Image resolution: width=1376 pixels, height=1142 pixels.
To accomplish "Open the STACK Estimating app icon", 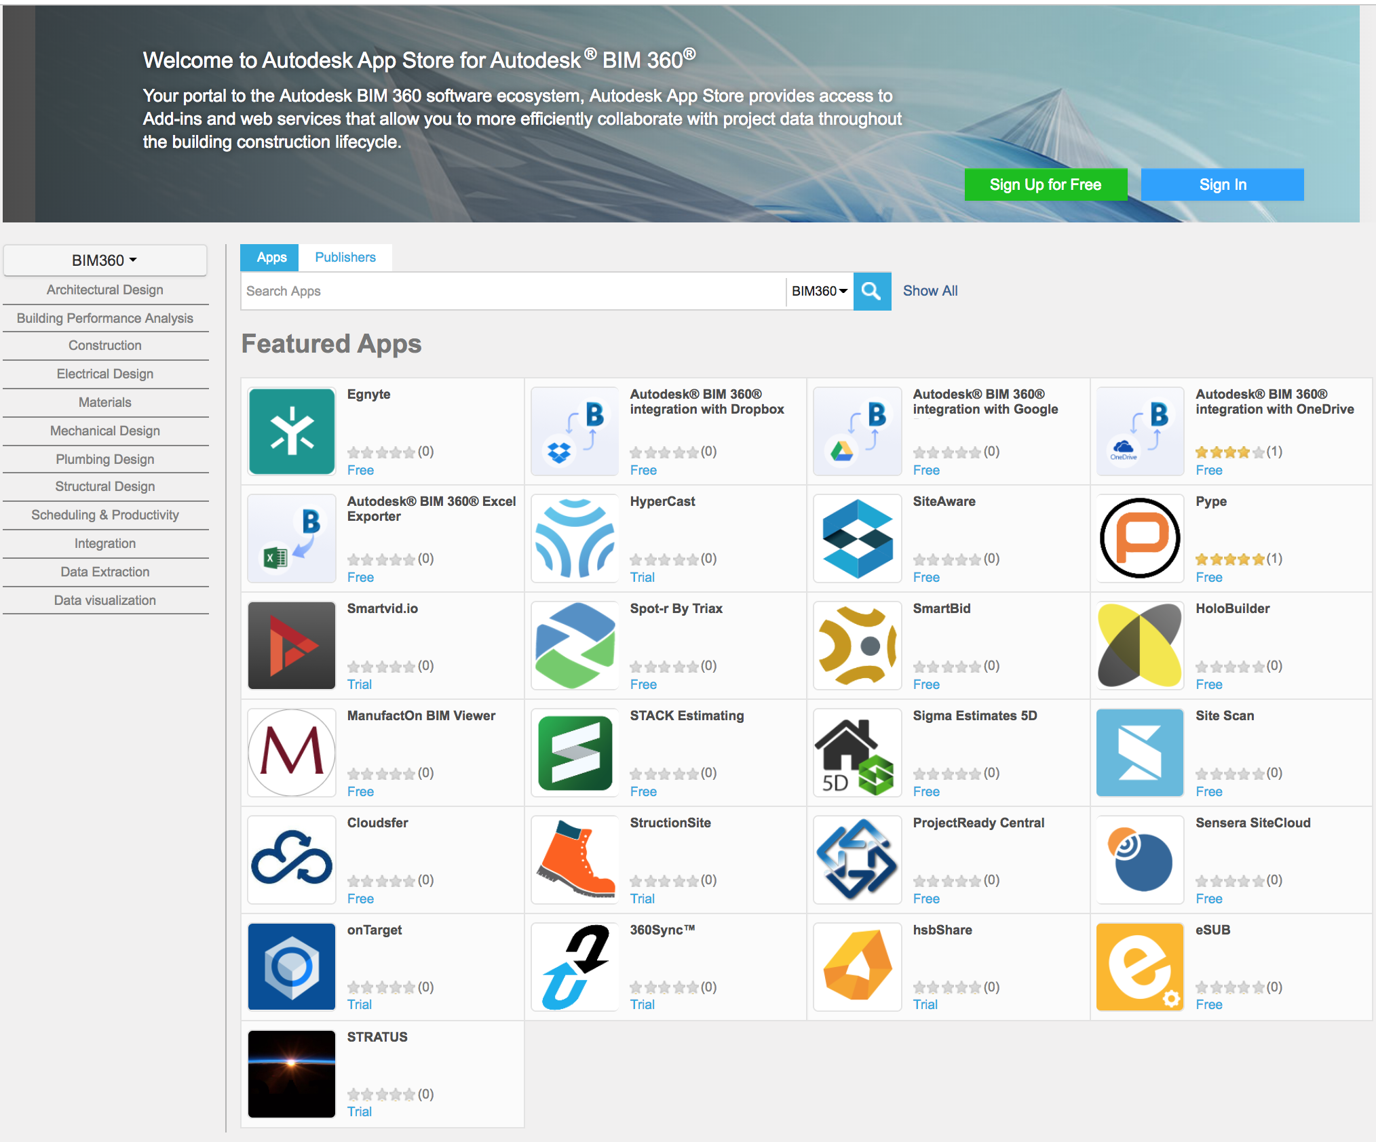I will pyautogui.click(x=574, y=752).
